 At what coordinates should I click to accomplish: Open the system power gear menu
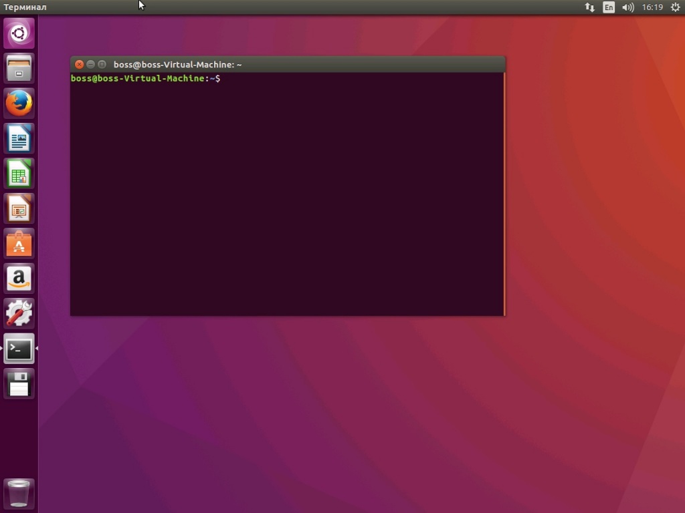[x=675, y=7]
